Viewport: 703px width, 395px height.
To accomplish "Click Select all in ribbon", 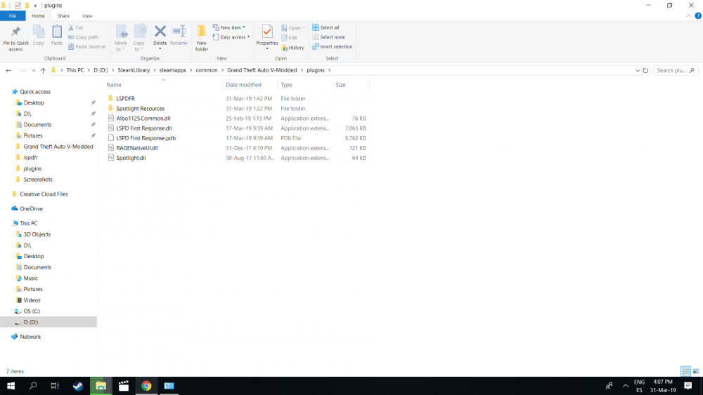I will [x=325, y=28].
